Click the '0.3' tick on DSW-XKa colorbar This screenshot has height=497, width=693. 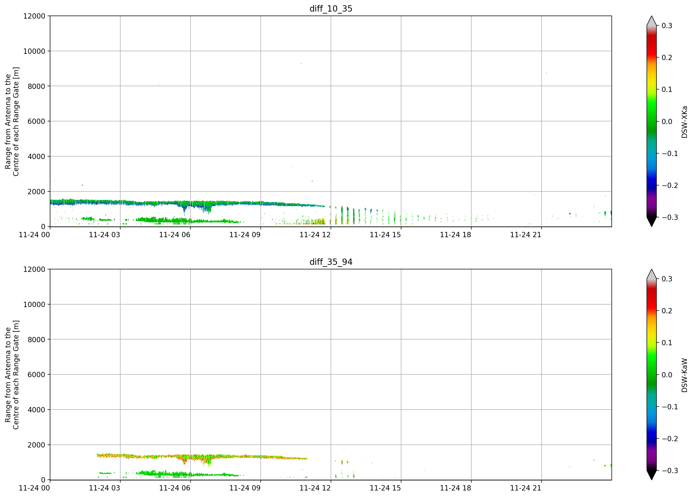point(667,26)
